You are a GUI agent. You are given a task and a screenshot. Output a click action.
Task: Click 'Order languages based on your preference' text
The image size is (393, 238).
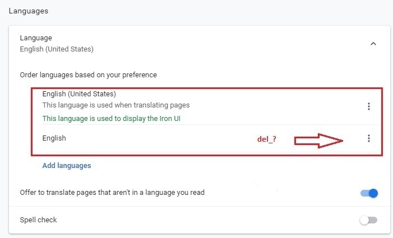[88, 75]
